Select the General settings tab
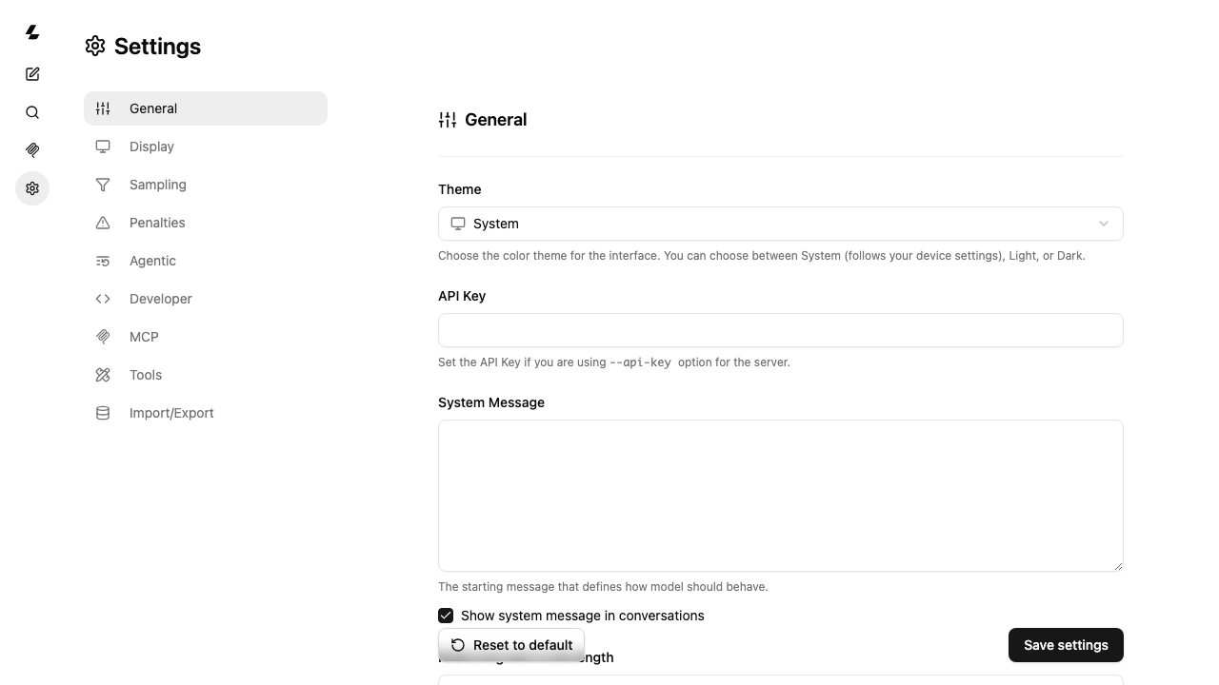1219x685 pixels. point(206,108)
